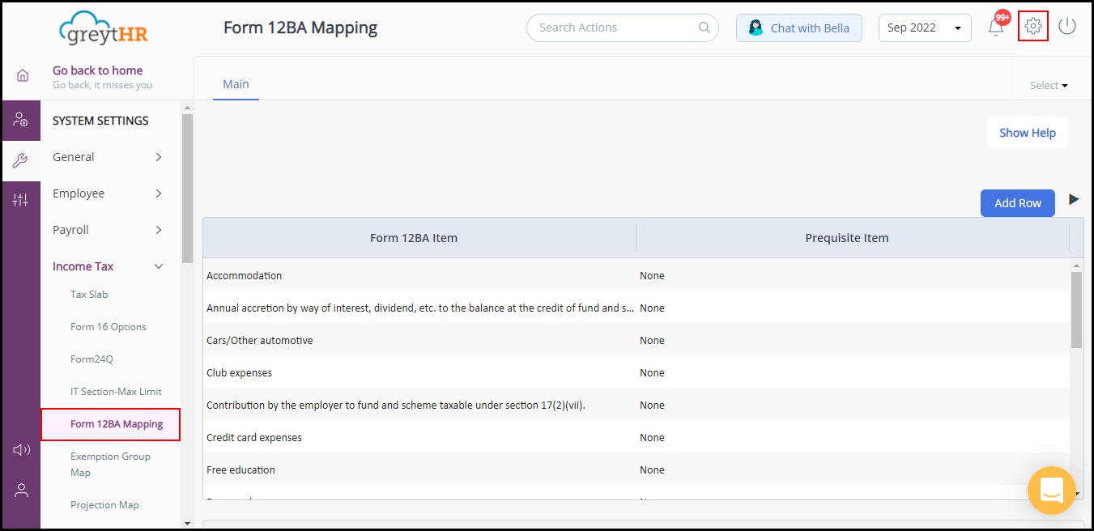Image resolution: width=1094 pixels, height=531 pixels.
Task: Start a chat with Bella
Action: 798,28
